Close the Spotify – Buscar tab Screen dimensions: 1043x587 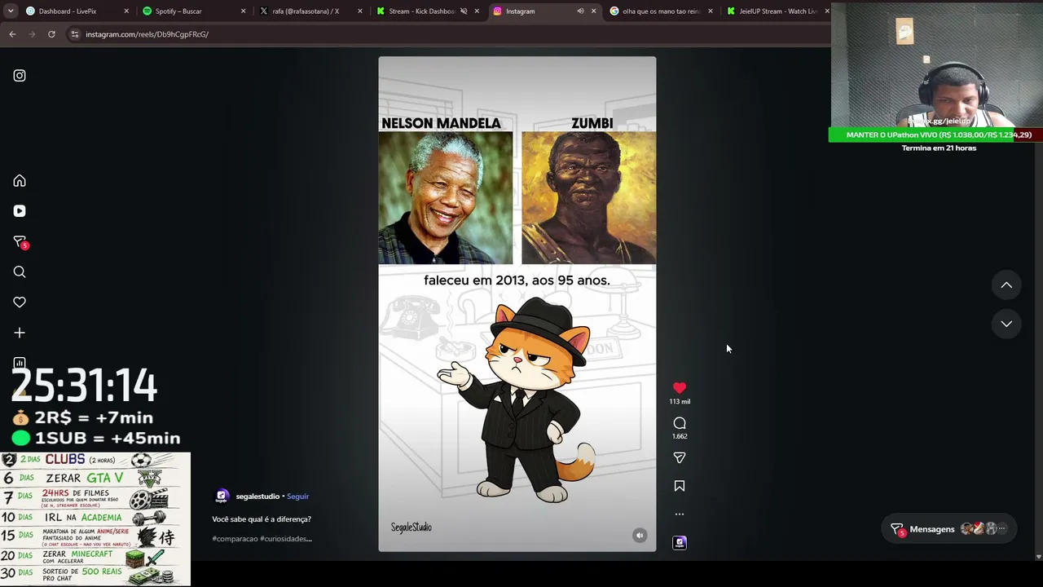(243, 11)
